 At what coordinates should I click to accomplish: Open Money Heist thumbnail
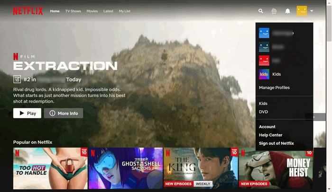click(x=276, y=169)
